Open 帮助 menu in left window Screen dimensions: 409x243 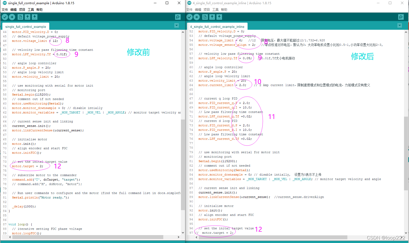coord(40,10)
